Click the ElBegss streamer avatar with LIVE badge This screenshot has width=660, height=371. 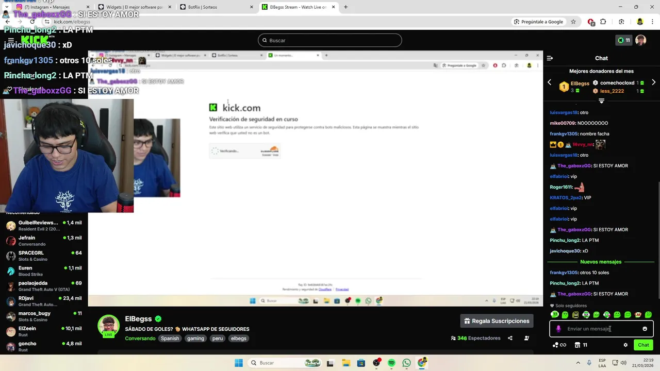(x=108, y=326)
